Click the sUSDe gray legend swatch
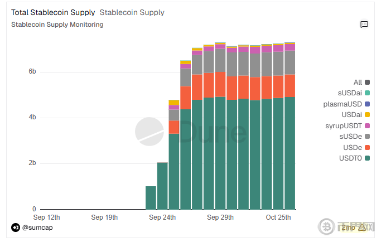The image size is (381, 242). 367,136
